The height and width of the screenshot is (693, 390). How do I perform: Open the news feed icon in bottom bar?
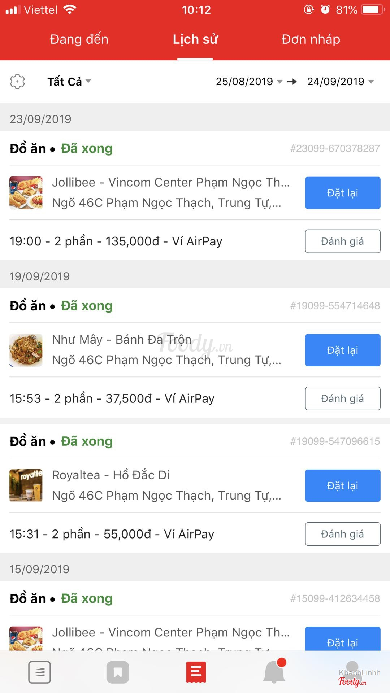39,672
